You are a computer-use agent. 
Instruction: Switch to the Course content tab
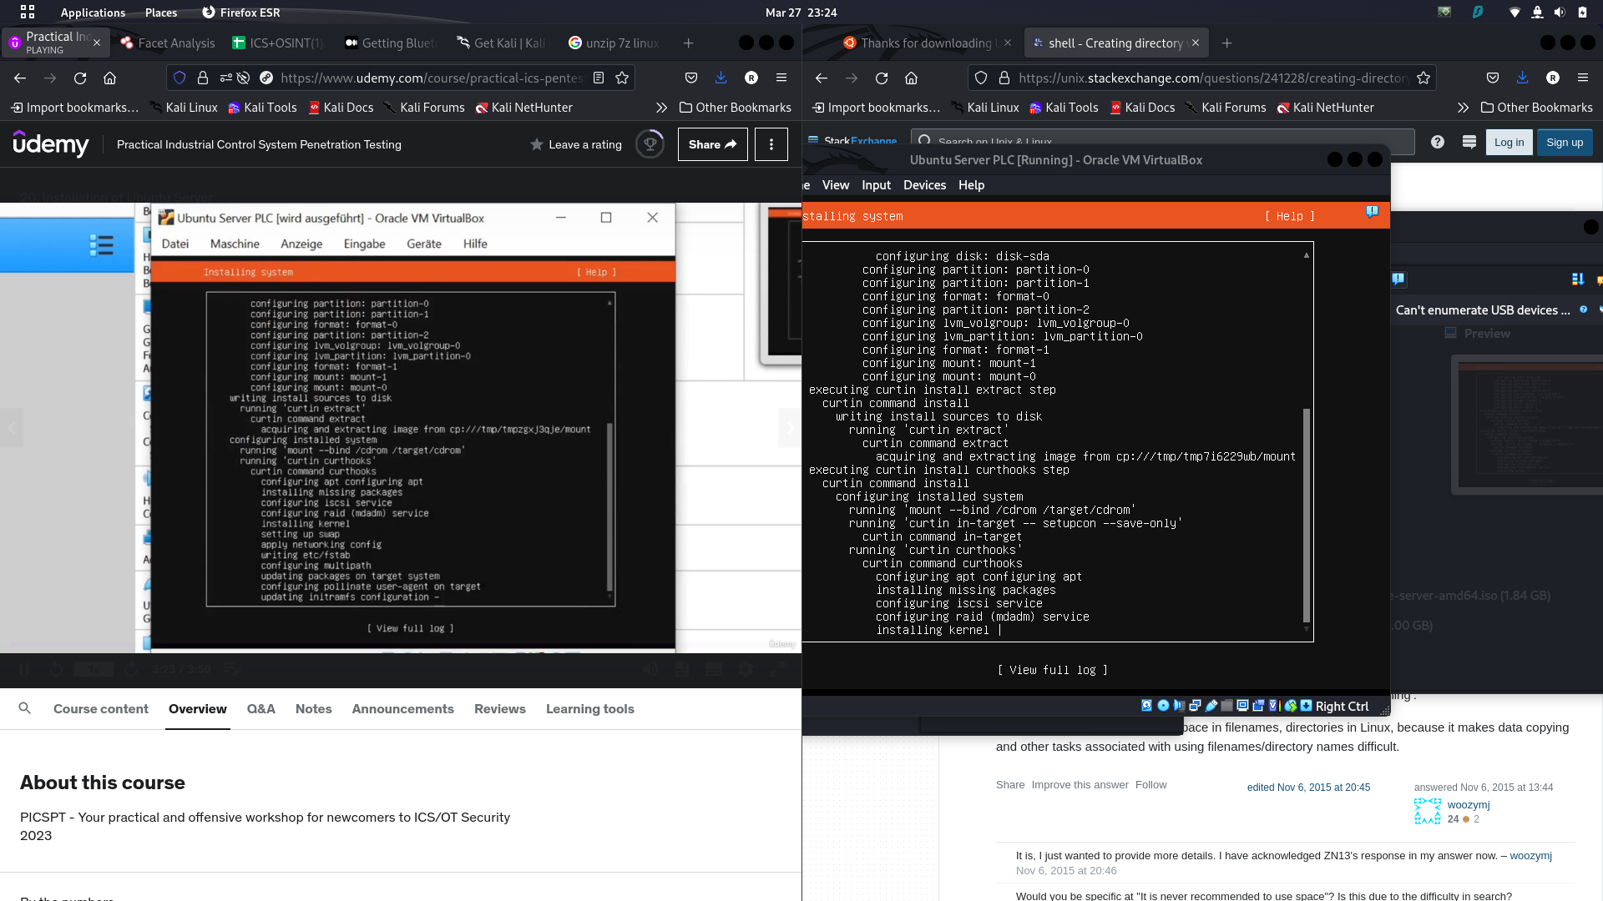click(x=101, y=708)
